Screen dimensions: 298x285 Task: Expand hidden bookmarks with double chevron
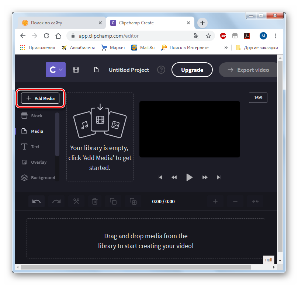[226, 48]
